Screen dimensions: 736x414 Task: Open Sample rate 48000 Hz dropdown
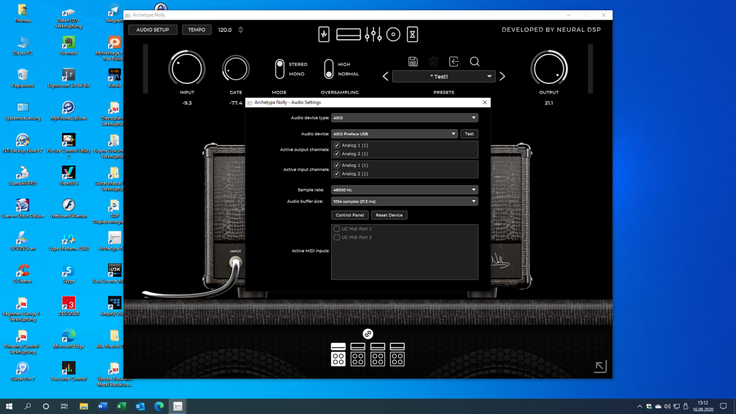(x=405, y=190)
